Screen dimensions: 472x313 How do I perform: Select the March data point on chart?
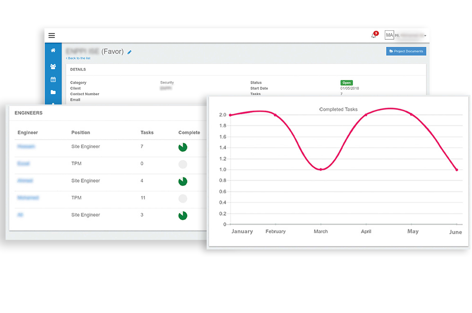320,170
